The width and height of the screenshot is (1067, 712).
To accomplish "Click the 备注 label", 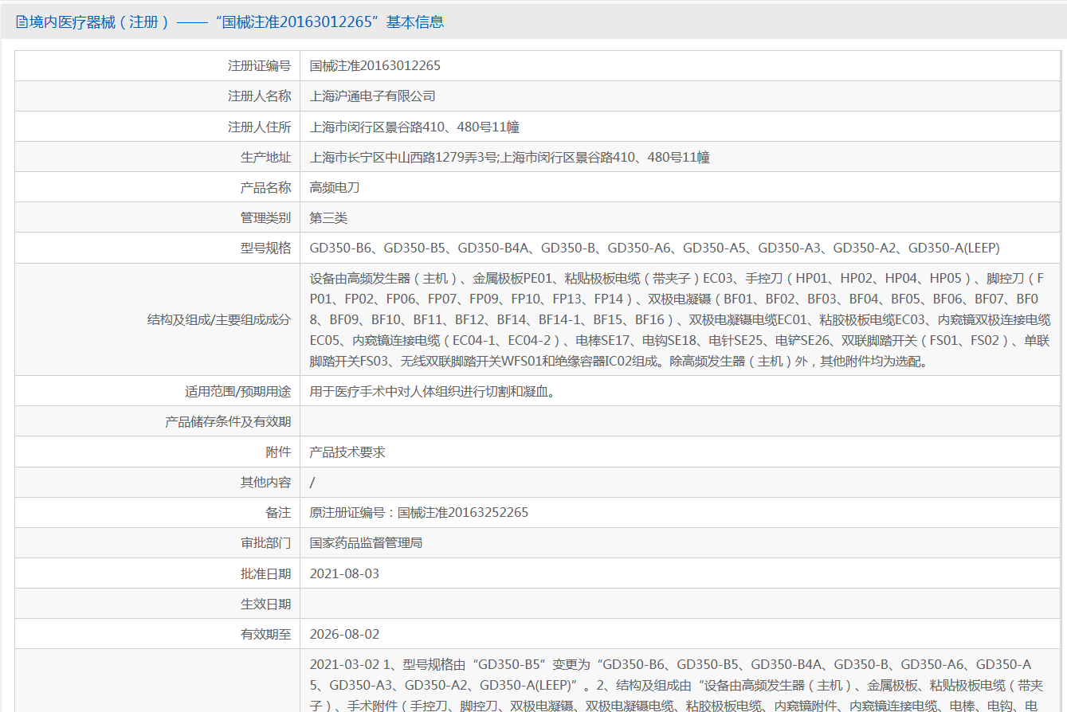I will pyautogui.click(x=279, y=512).
